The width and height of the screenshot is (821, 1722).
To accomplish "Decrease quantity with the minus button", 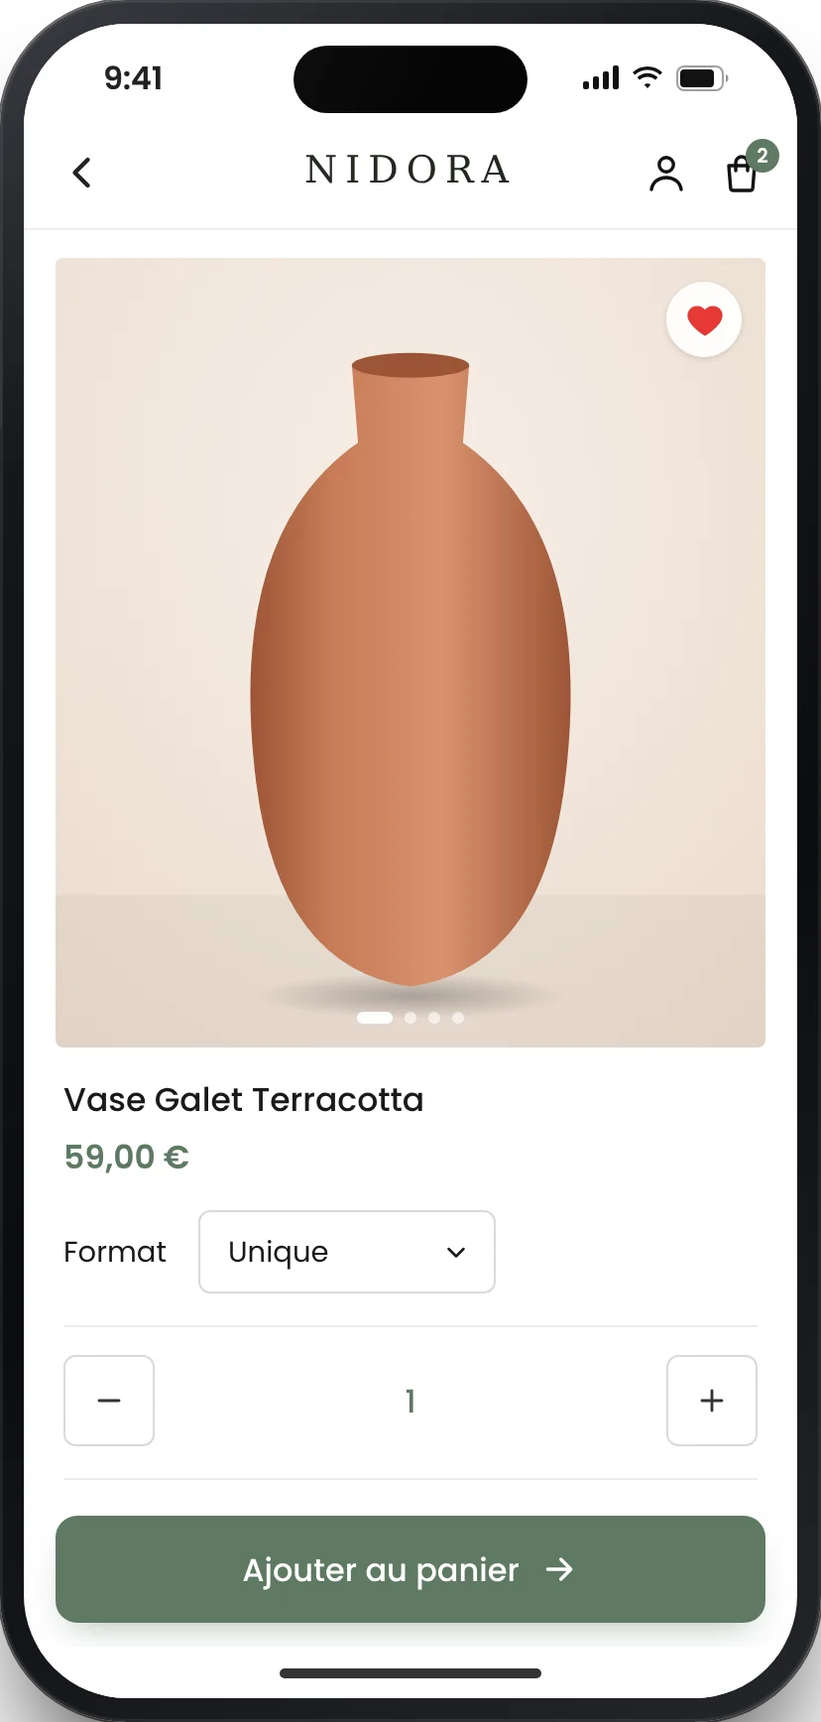I will click(109, 1401).
